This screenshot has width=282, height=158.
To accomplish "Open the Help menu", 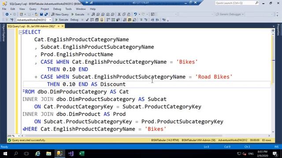I will pos(93,9).
